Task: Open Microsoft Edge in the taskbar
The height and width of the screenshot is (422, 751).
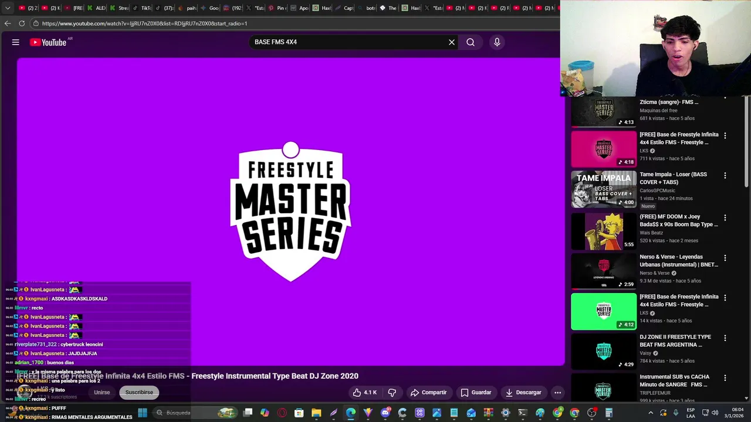Action: click(x=351, y=413)
